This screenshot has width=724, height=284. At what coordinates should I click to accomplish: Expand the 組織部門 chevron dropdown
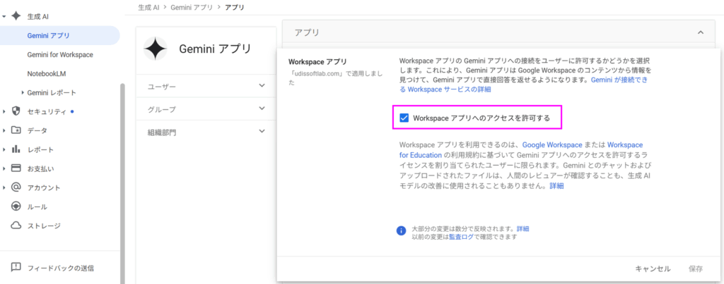[262, 131]
